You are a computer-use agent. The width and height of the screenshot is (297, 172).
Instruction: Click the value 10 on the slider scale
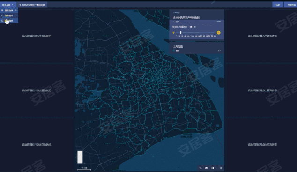point(187,36)
